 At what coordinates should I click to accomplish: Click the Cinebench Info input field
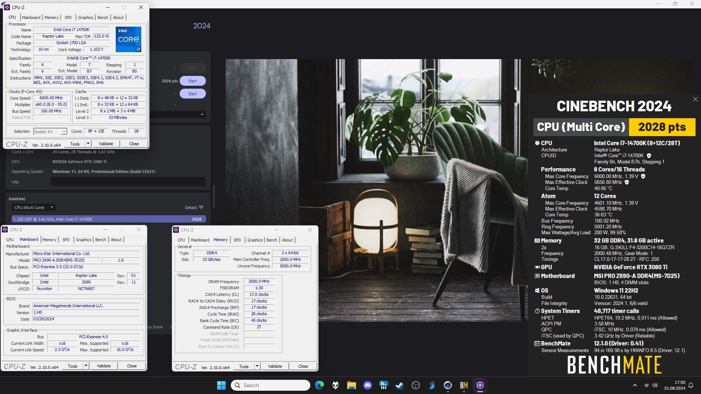[x=128, y=182]
